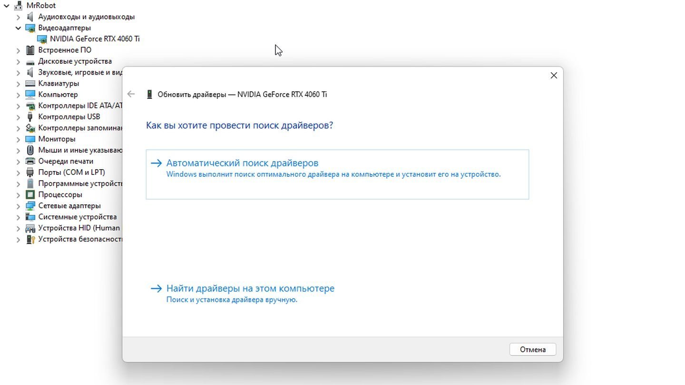Screen dimensions: 685x385
Task: Collapse the MrRobot root node
Action: click(7, 6)
